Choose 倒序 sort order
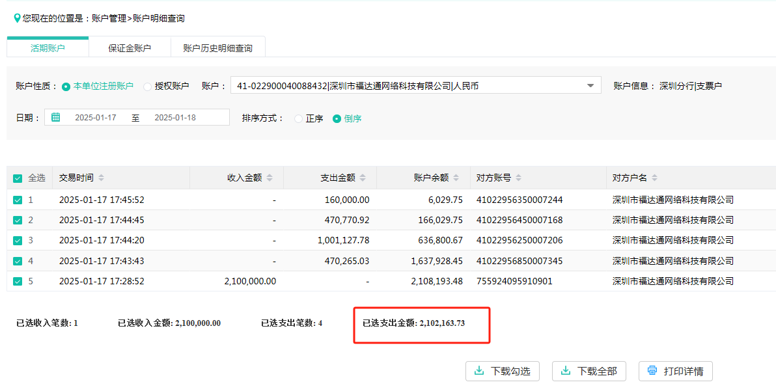Image resolution: width=776 pixels, height=391 pixels. point(337,118)
